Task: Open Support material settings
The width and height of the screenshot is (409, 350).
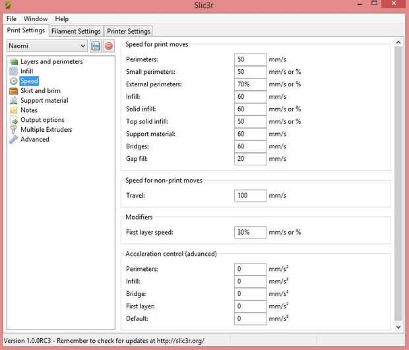Action: 44,100
